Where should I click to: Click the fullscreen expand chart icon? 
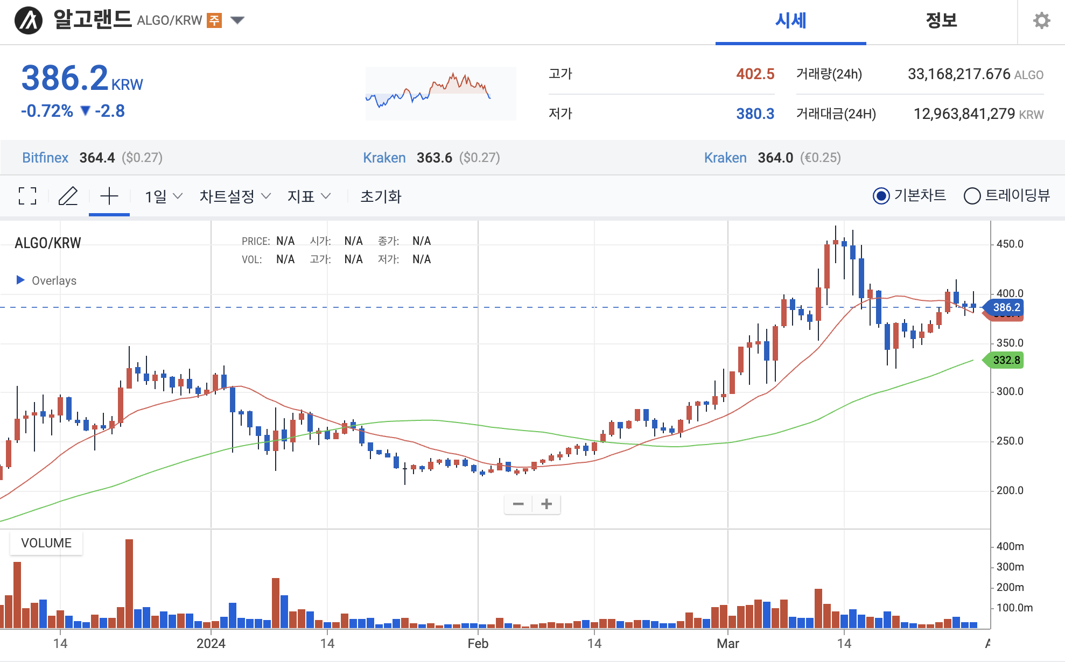[27, 196]
